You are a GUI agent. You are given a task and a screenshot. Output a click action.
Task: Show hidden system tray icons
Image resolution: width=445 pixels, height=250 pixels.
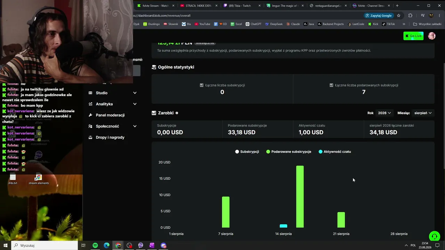click(x=406, y=245)
